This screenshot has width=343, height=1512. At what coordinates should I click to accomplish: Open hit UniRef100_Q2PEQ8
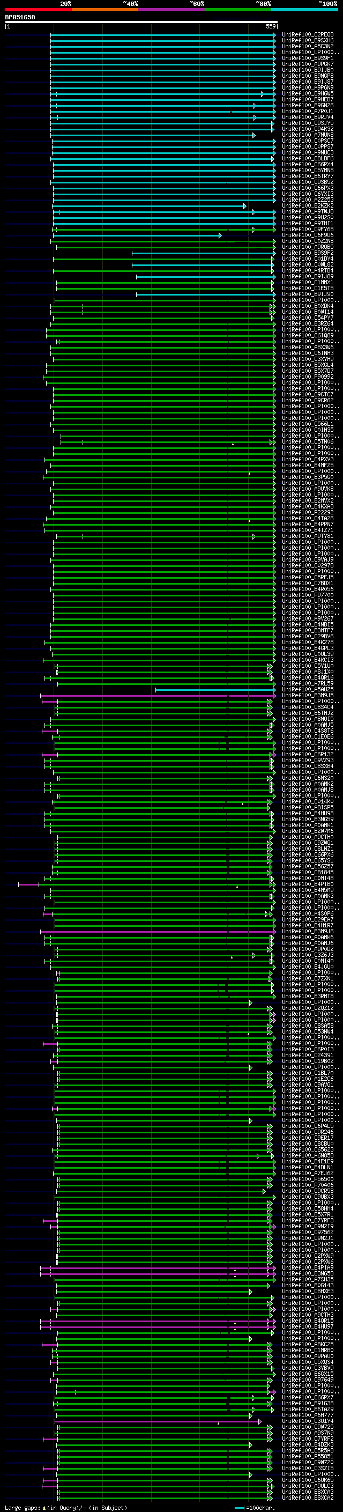(x=308, y=35)
